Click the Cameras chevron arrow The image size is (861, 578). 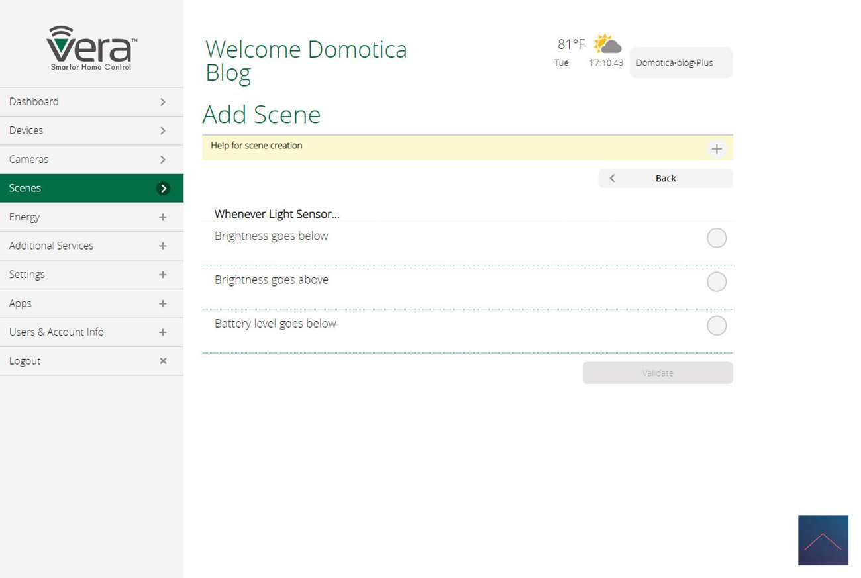pos(163,160)
